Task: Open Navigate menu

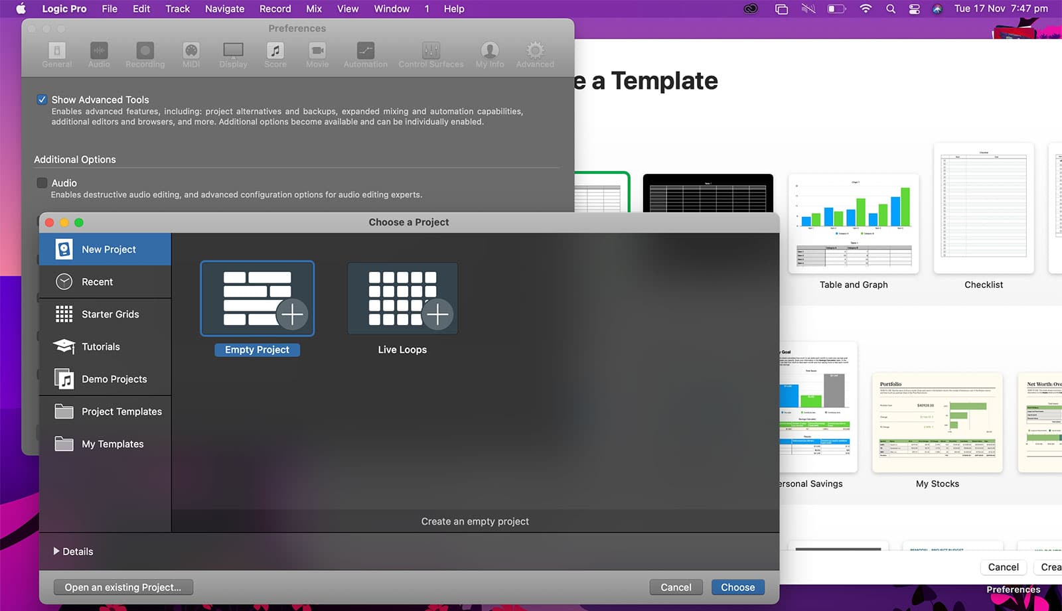Action: pos(224,9)
